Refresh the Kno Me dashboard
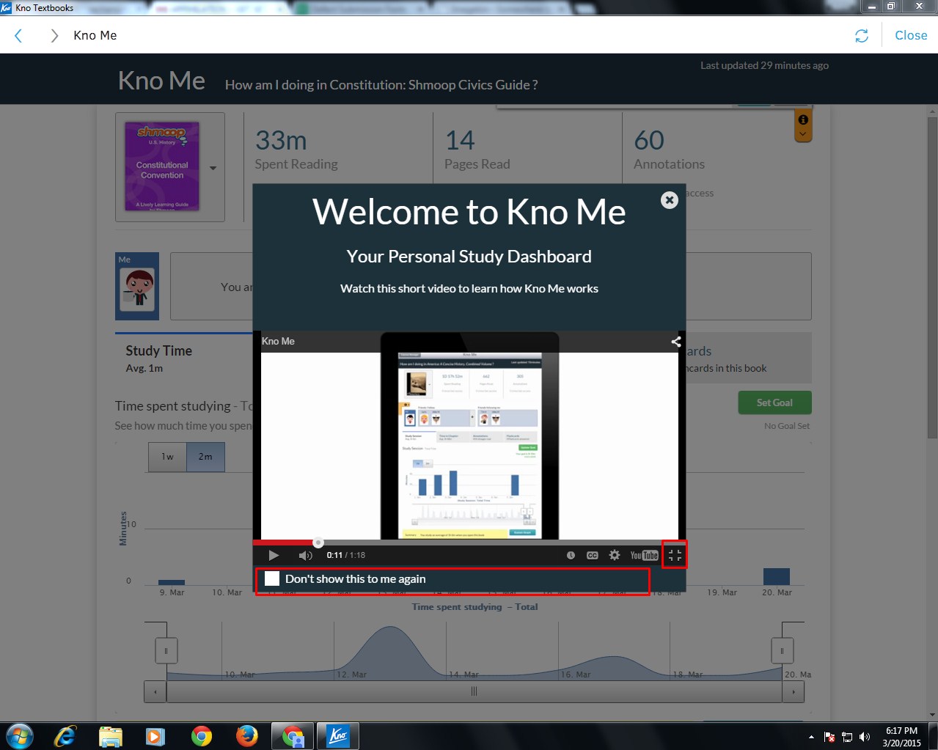Image resolution: width=938 pixels, height=750 pixels. pyautogui.click(x=862, y=36)
